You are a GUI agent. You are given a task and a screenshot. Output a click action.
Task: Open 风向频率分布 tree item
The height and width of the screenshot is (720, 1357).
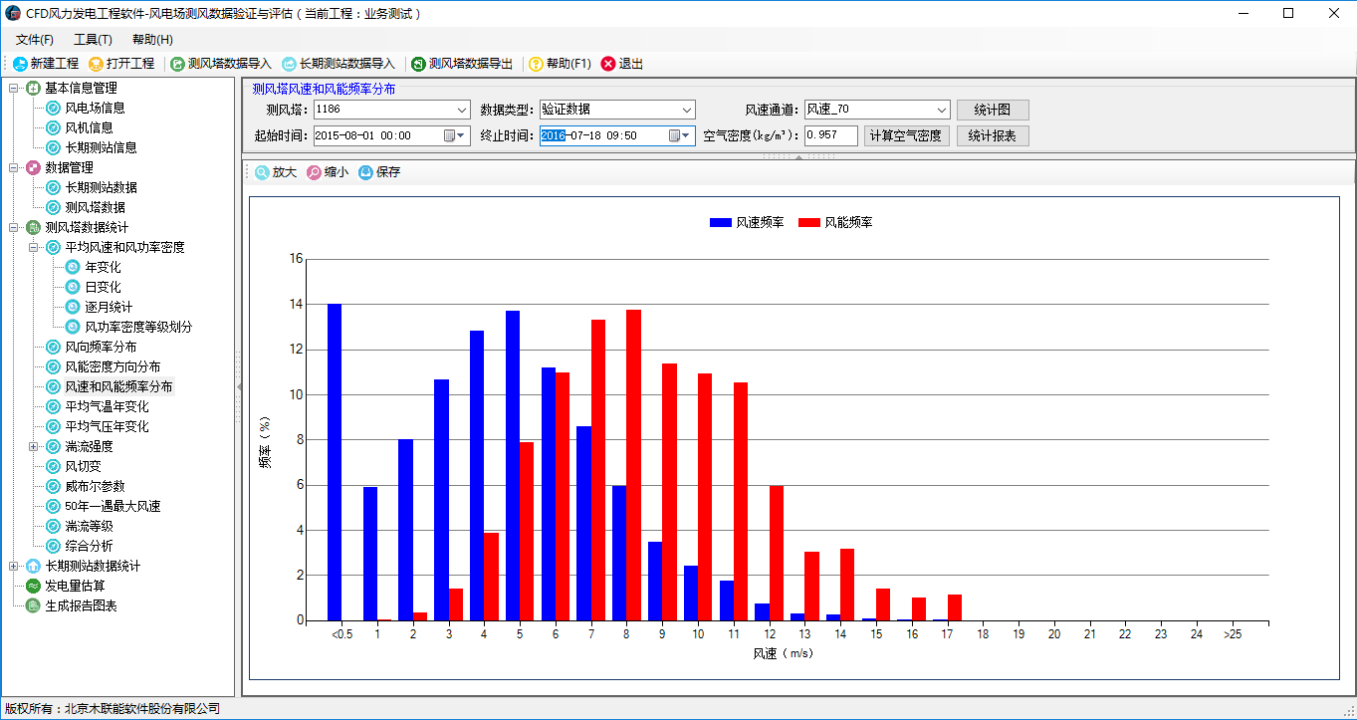point(101,347)
